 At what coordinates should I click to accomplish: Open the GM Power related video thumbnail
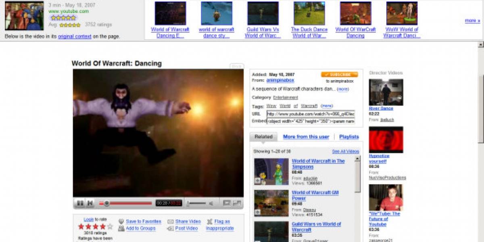tap(271, 203)
